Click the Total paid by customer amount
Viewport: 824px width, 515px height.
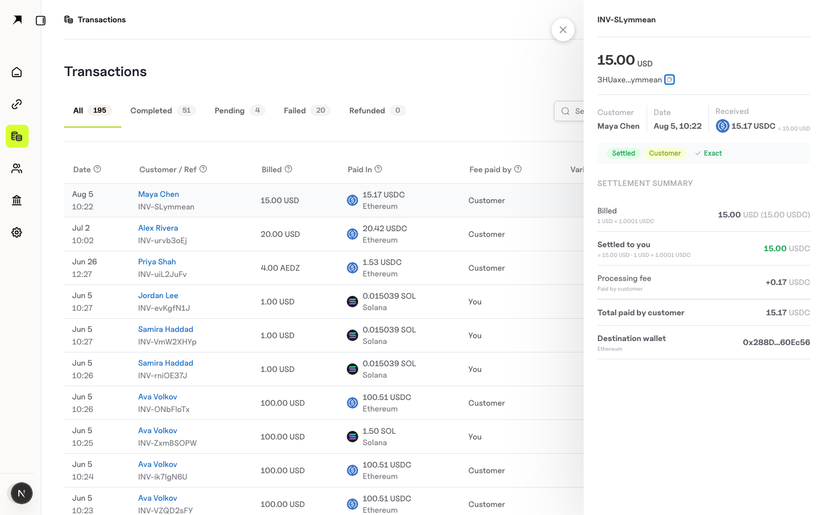point(788,312)
